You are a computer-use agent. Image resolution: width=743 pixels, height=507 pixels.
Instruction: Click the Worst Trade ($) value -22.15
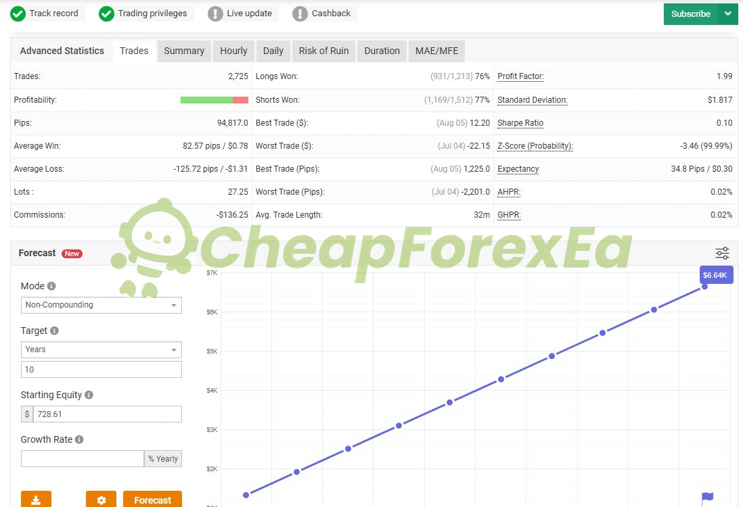(478, 146)
